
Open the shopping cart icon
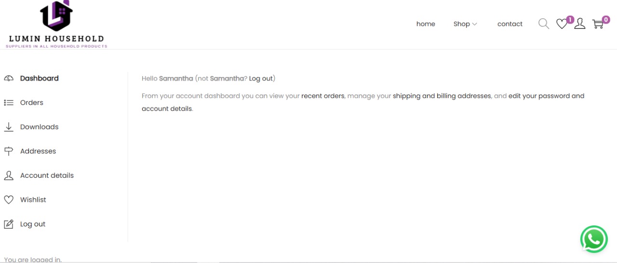click(x=598, y=24)
